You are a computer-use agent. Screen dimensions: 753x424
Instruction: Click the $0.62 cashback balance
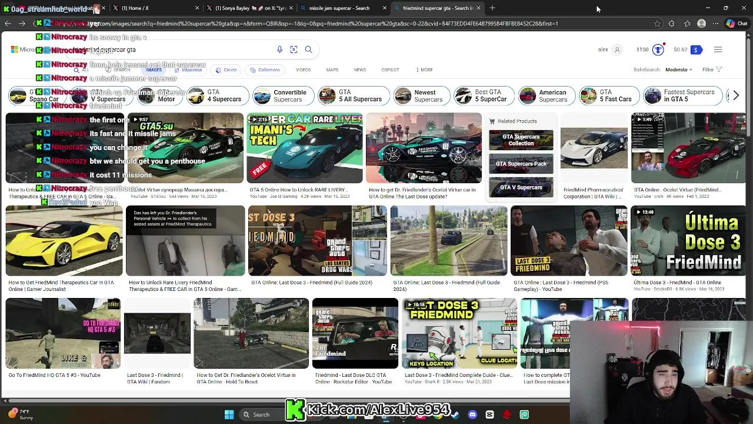(x=681, y=49)
